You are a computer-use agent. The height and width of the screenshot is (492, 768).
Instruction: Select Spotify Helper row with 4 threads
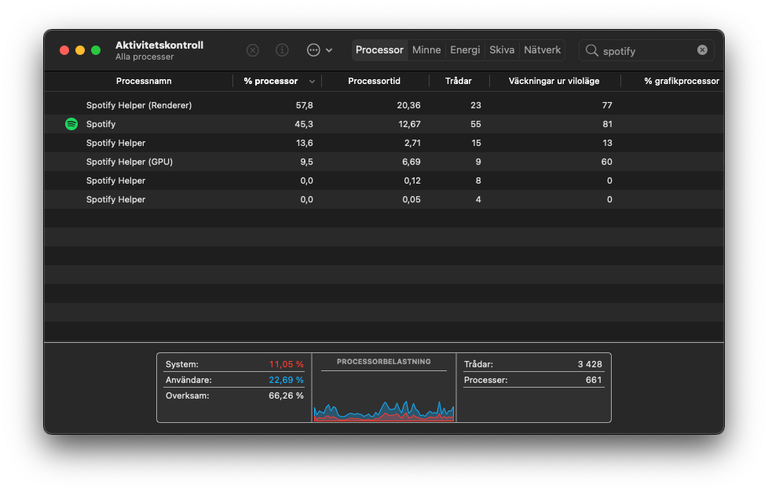click(x=384, y=199)
